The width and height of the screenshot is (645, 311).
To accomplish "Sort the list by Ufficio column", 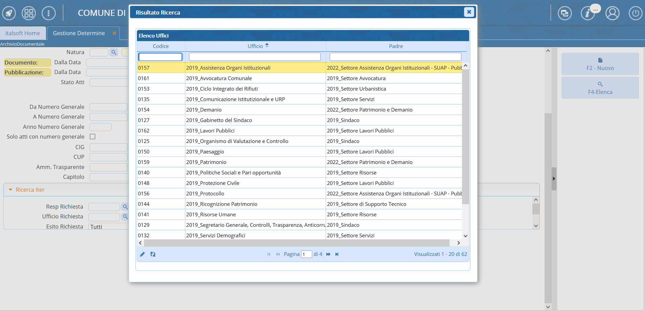I will [255, 46].
